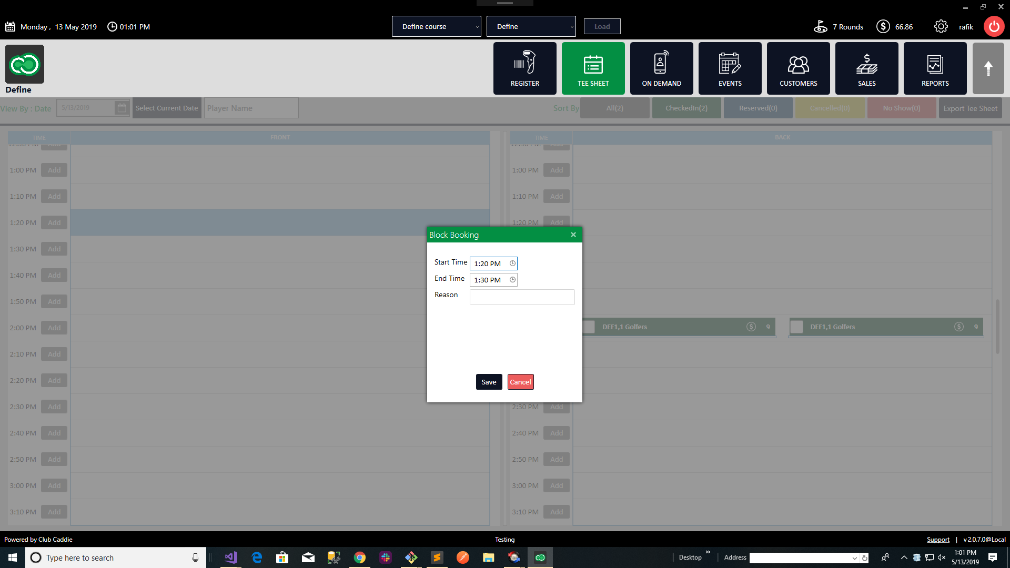Open the Sales module
The width and height of the screenshot is (1010, 568).
866,68
